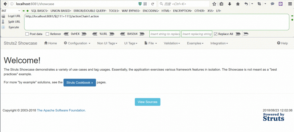Show the QR code icon in address bar
The height and width of the screenshot is (132, 294).
coord(145,4)
